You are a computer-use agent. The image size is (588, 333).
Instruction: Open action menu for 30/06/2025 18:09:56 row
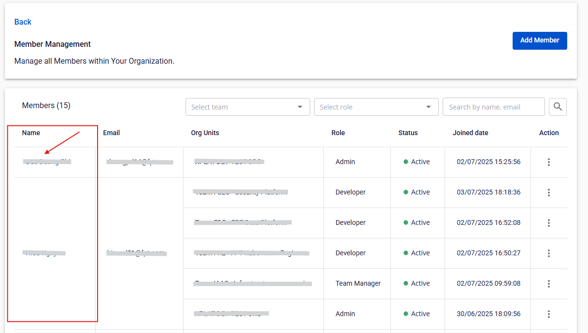[x=548, y=314]
